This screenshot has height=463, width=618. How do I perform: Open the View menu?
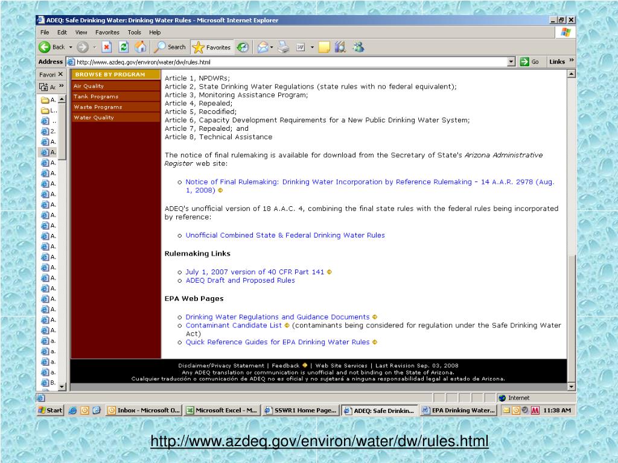coord(81,33)
